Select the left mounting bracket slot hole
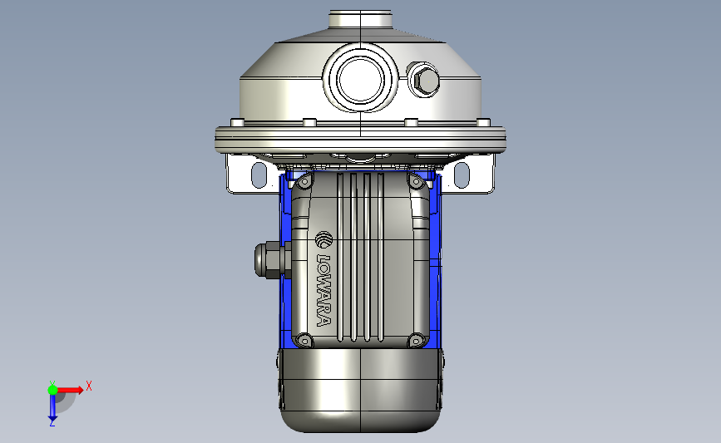The height and width of the screenshot is (443, 721). point(259,175)
